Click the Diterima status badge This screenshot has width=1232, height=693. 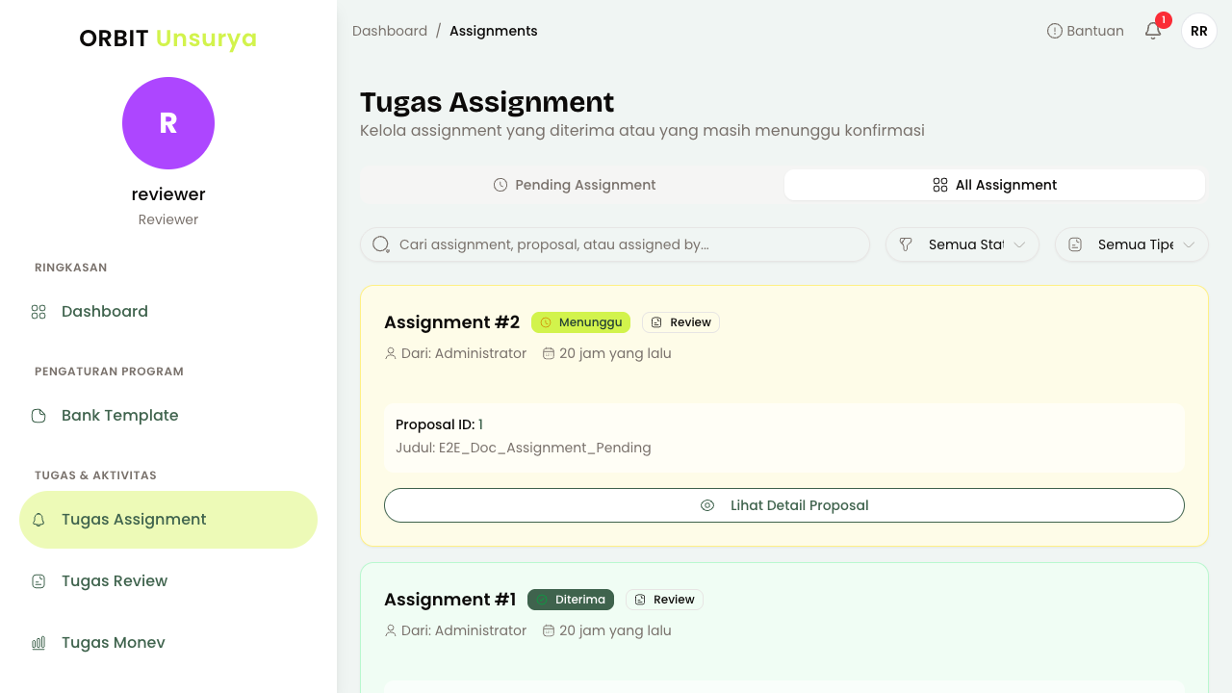pos(571,600)
